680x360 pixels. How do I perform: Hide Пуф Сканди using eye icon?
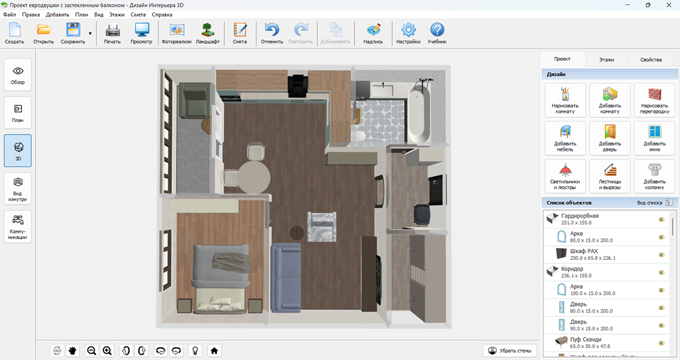tap(661, 342)
